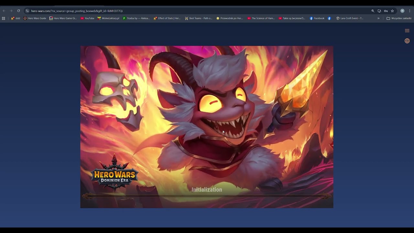
Task: Open the 'Trzeba by — Aleksa...' bookmark
Action: click(136, 18)
